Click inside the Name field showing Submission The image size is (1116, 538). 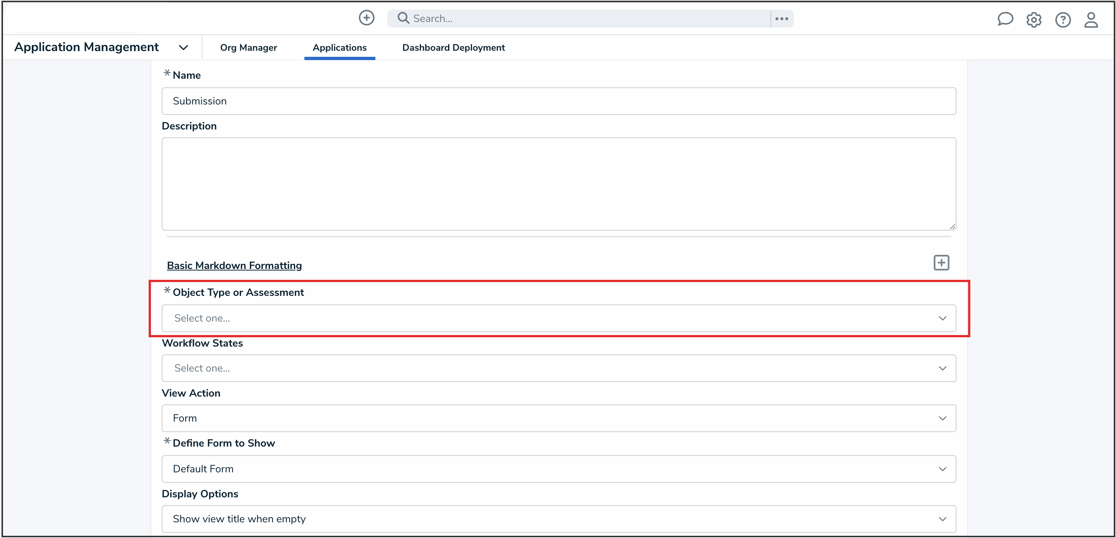558,101
